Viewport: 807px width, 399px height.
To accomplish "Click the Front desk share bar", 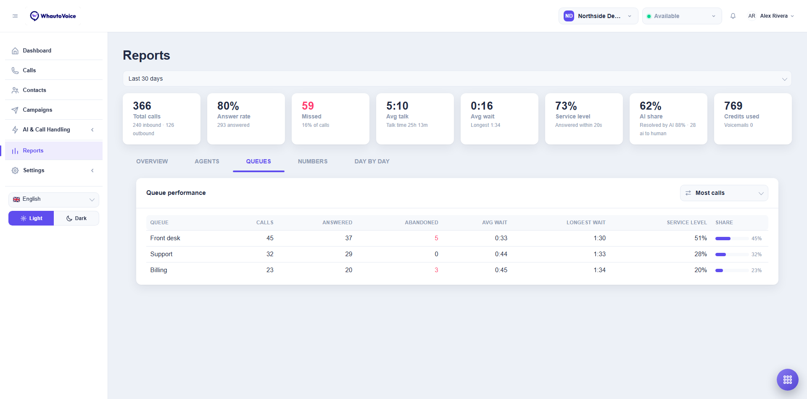I will click(732, 239).
